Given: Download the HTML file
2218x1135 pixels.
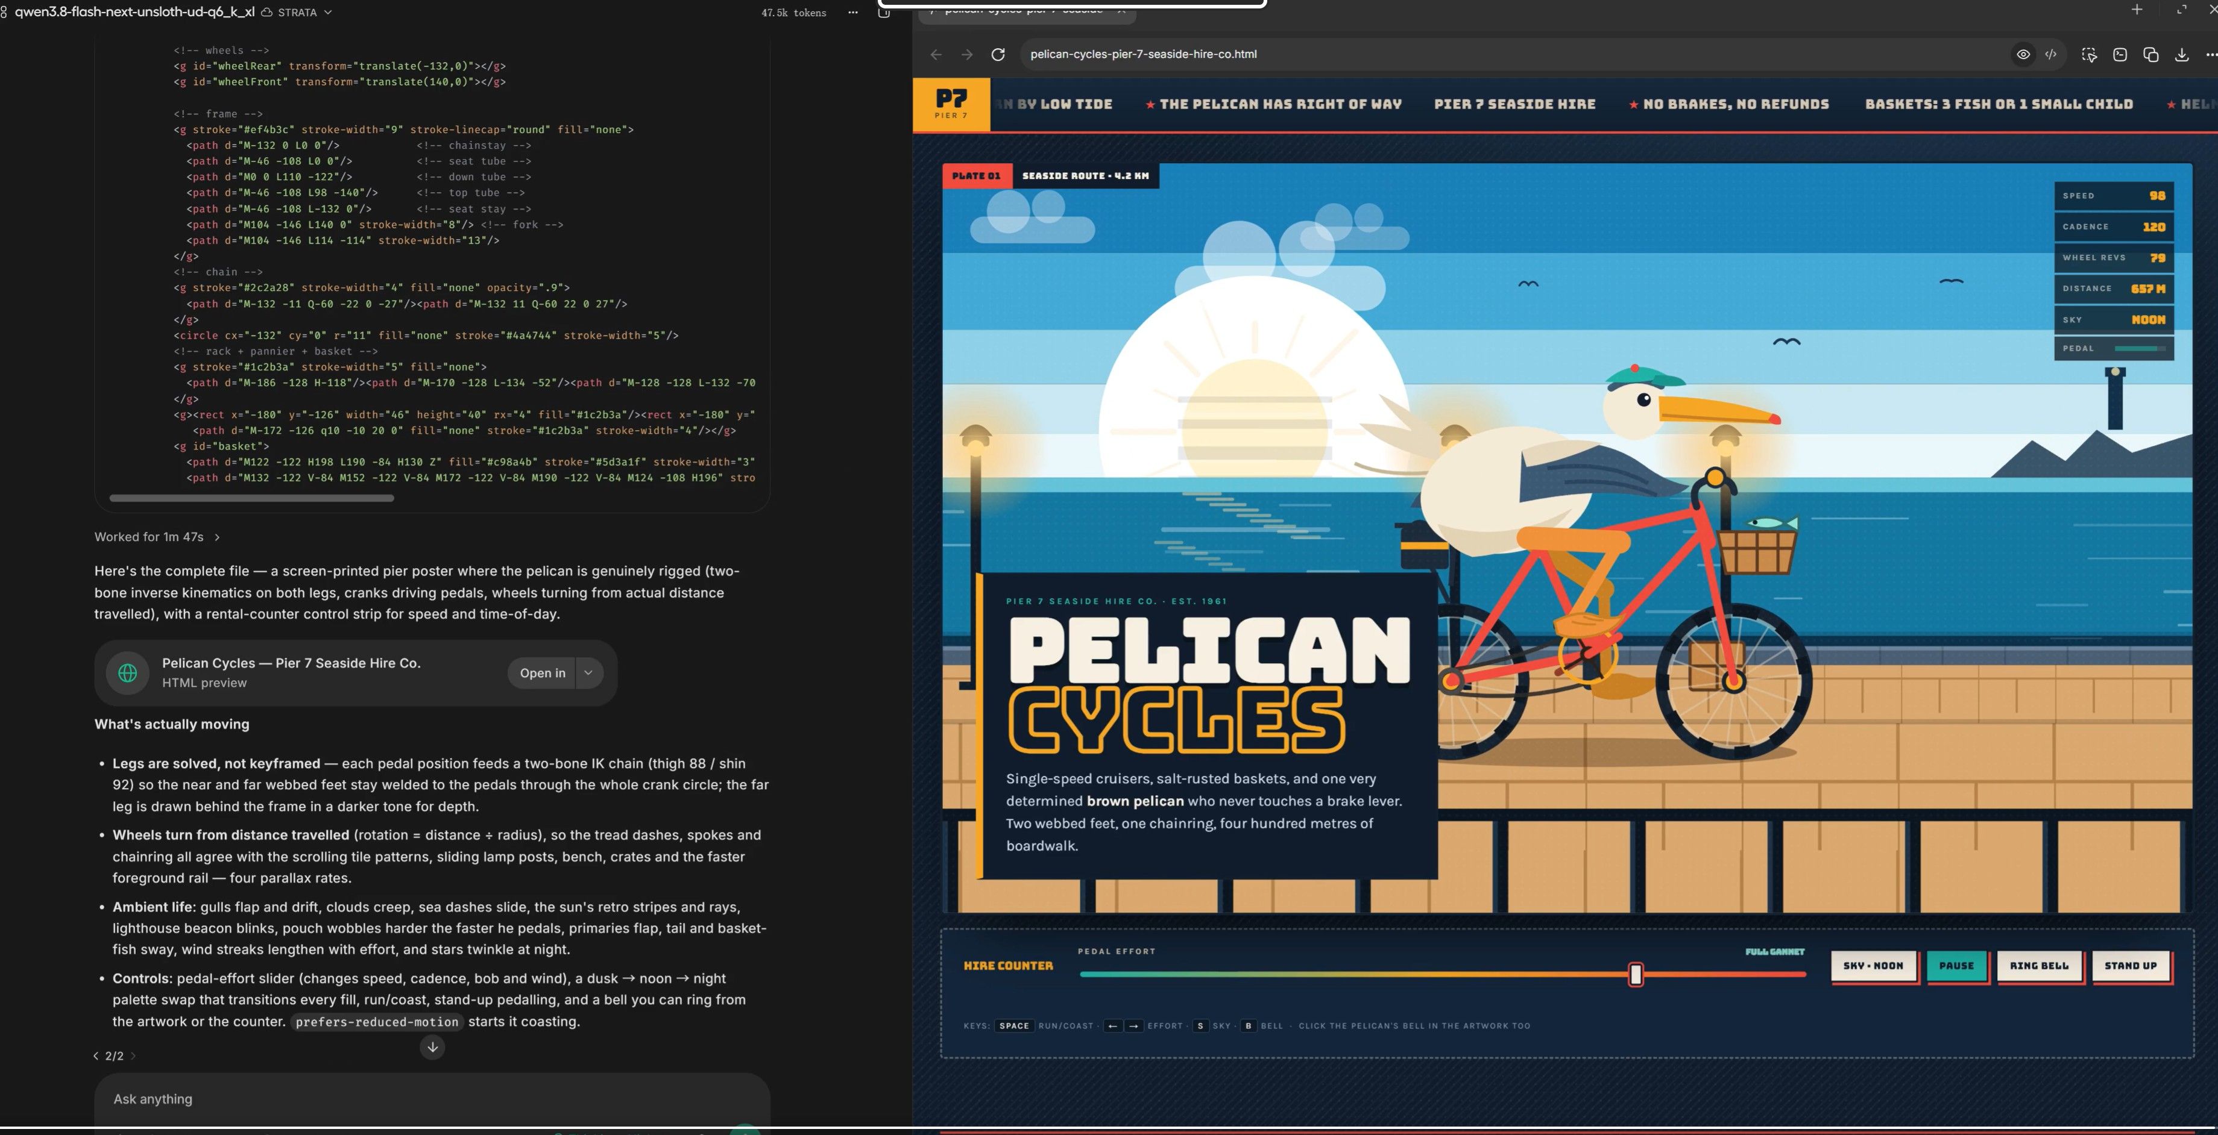Looking at the screenshot, I should pos(2182,54).
